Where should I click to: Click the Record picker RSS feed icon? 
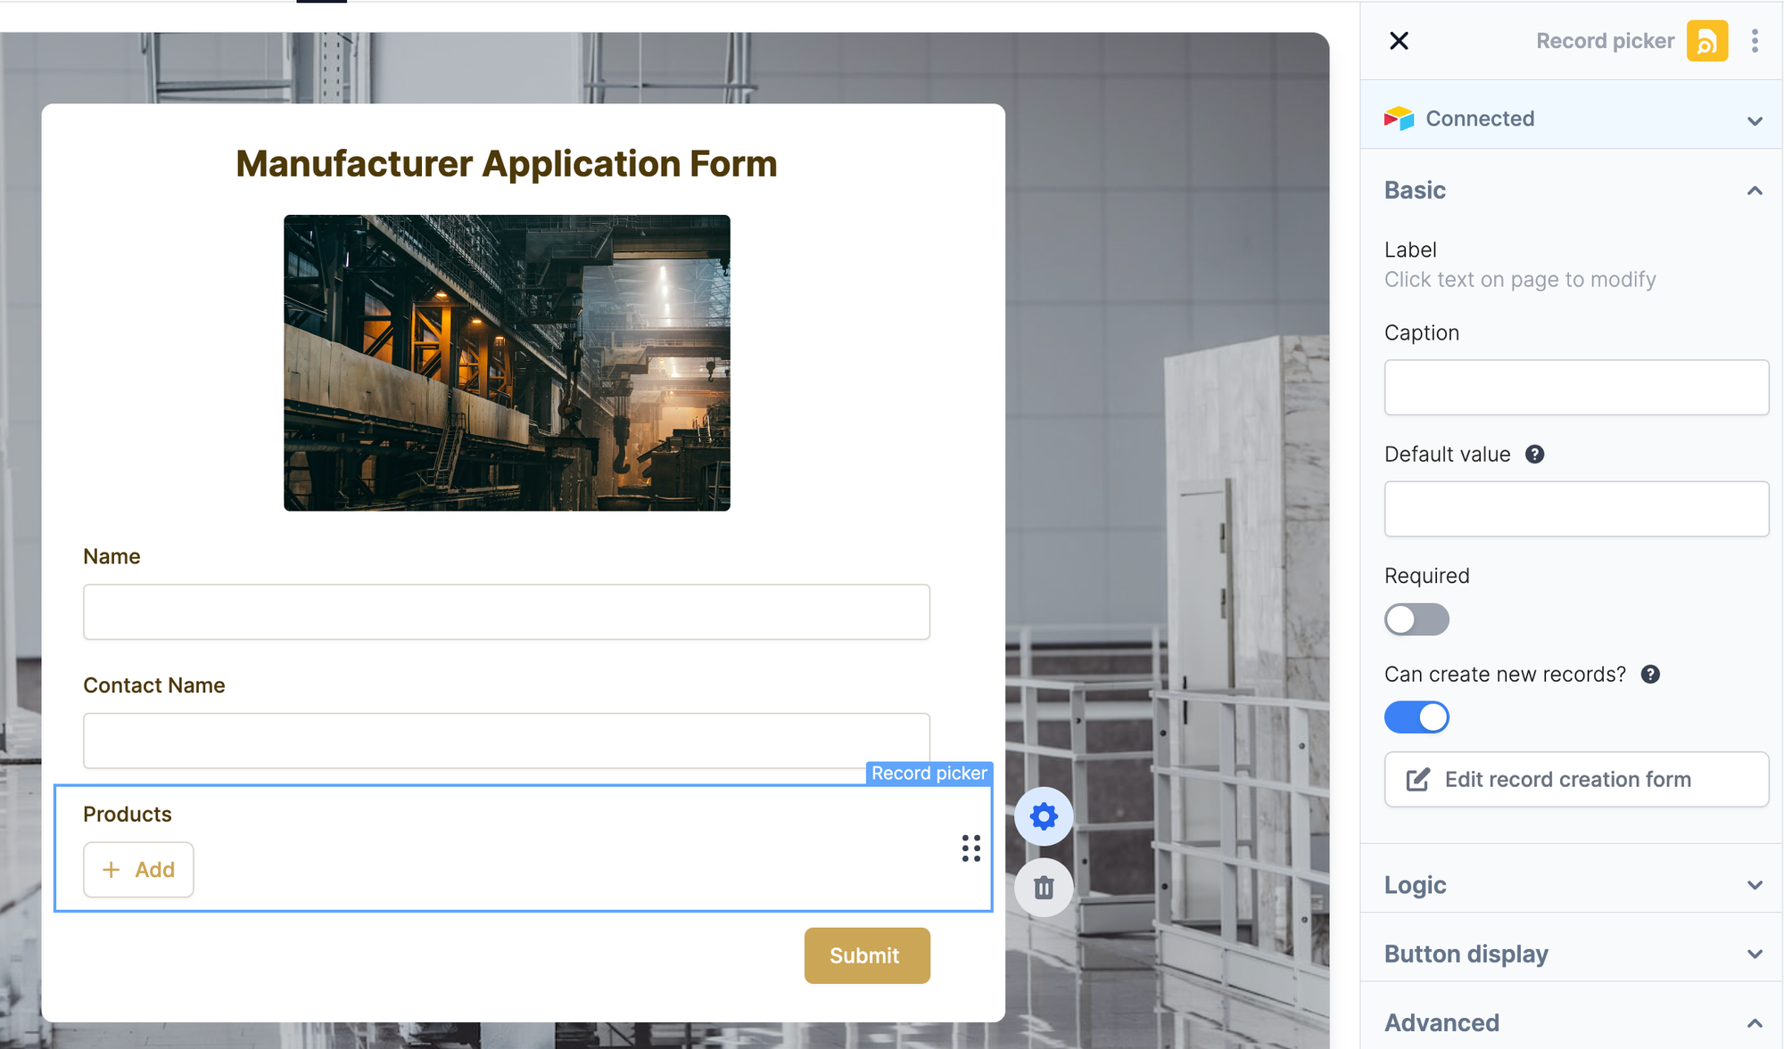pos(1706,40)
